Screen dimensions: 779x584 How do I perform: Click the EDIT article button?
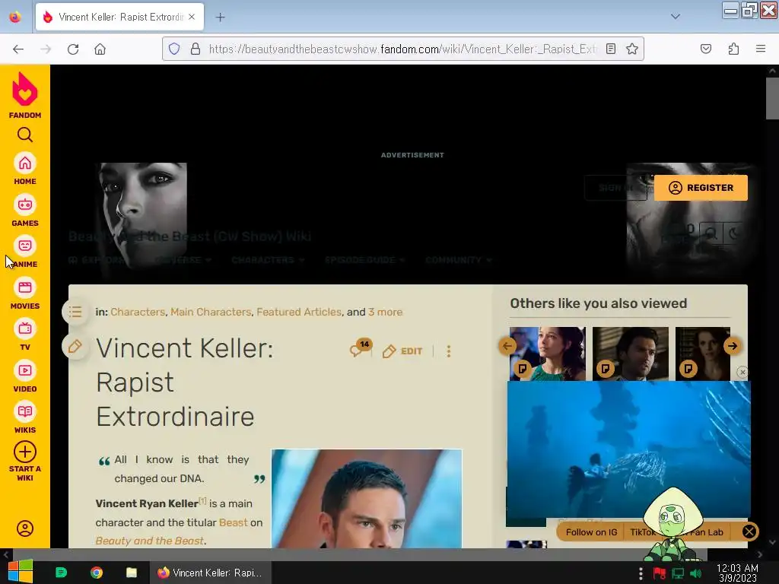point(402,351)
